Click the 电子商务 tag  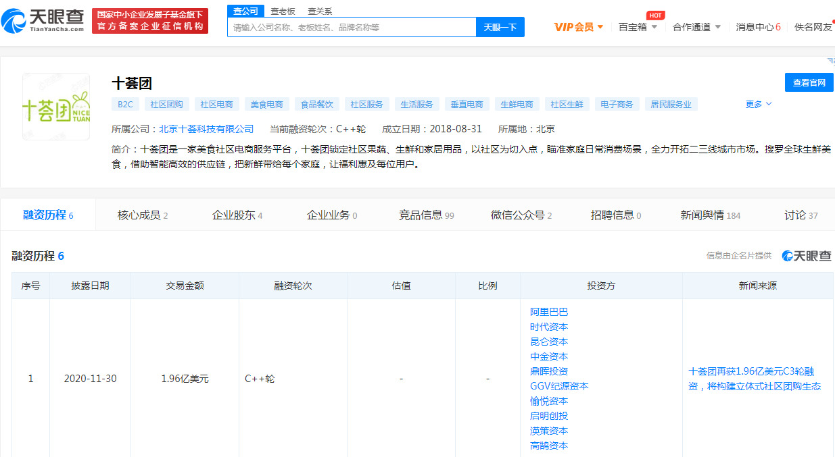pos(617,104)
